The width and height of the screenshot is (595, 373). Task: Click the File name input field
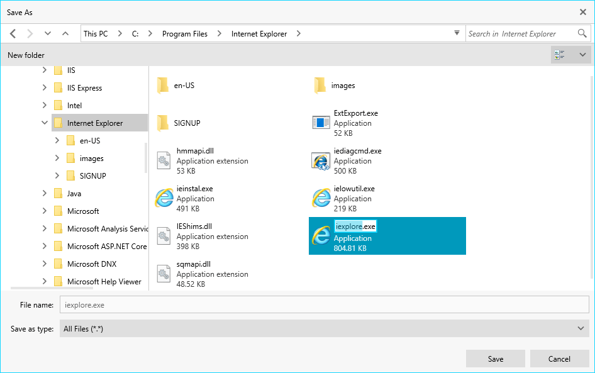324,305
